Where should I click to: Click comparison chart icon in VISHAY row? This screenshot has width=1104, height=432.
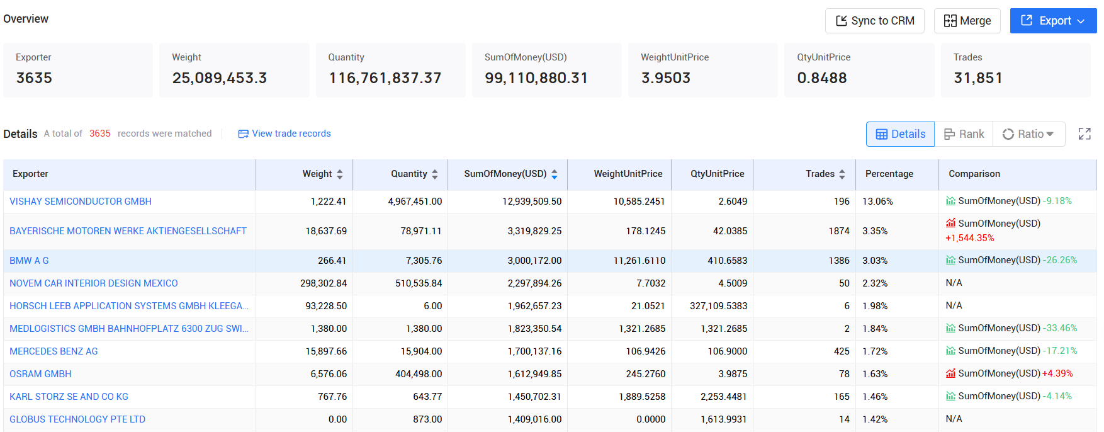tap(950, 201)
